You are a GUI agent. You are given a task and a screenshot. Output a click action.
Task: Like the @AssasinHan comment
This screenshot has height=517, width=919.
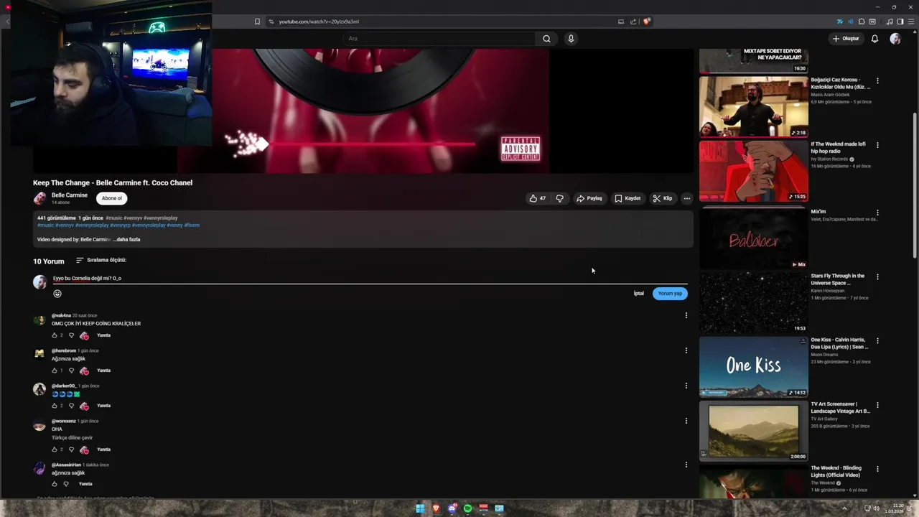point(54,484)
